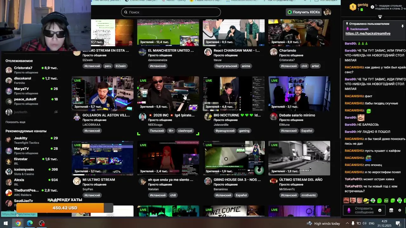Switch to OBS Studio in taskbar
The height and width of the screenshot is (228, 406).
[x=42, y=223]
